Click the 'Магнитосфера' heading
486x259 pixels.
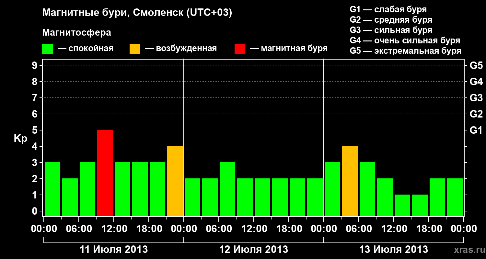[x=77, y=33]
